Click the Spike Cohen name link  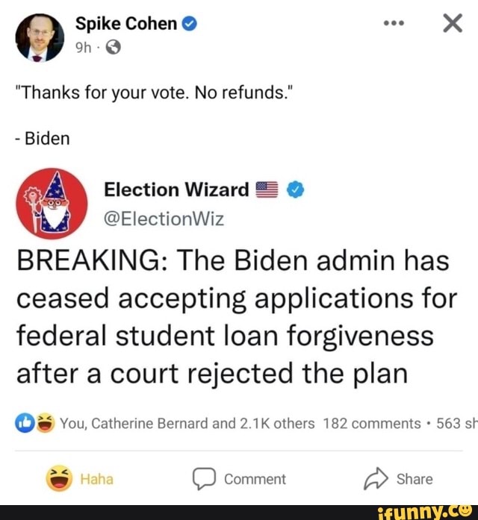(126, 24)
